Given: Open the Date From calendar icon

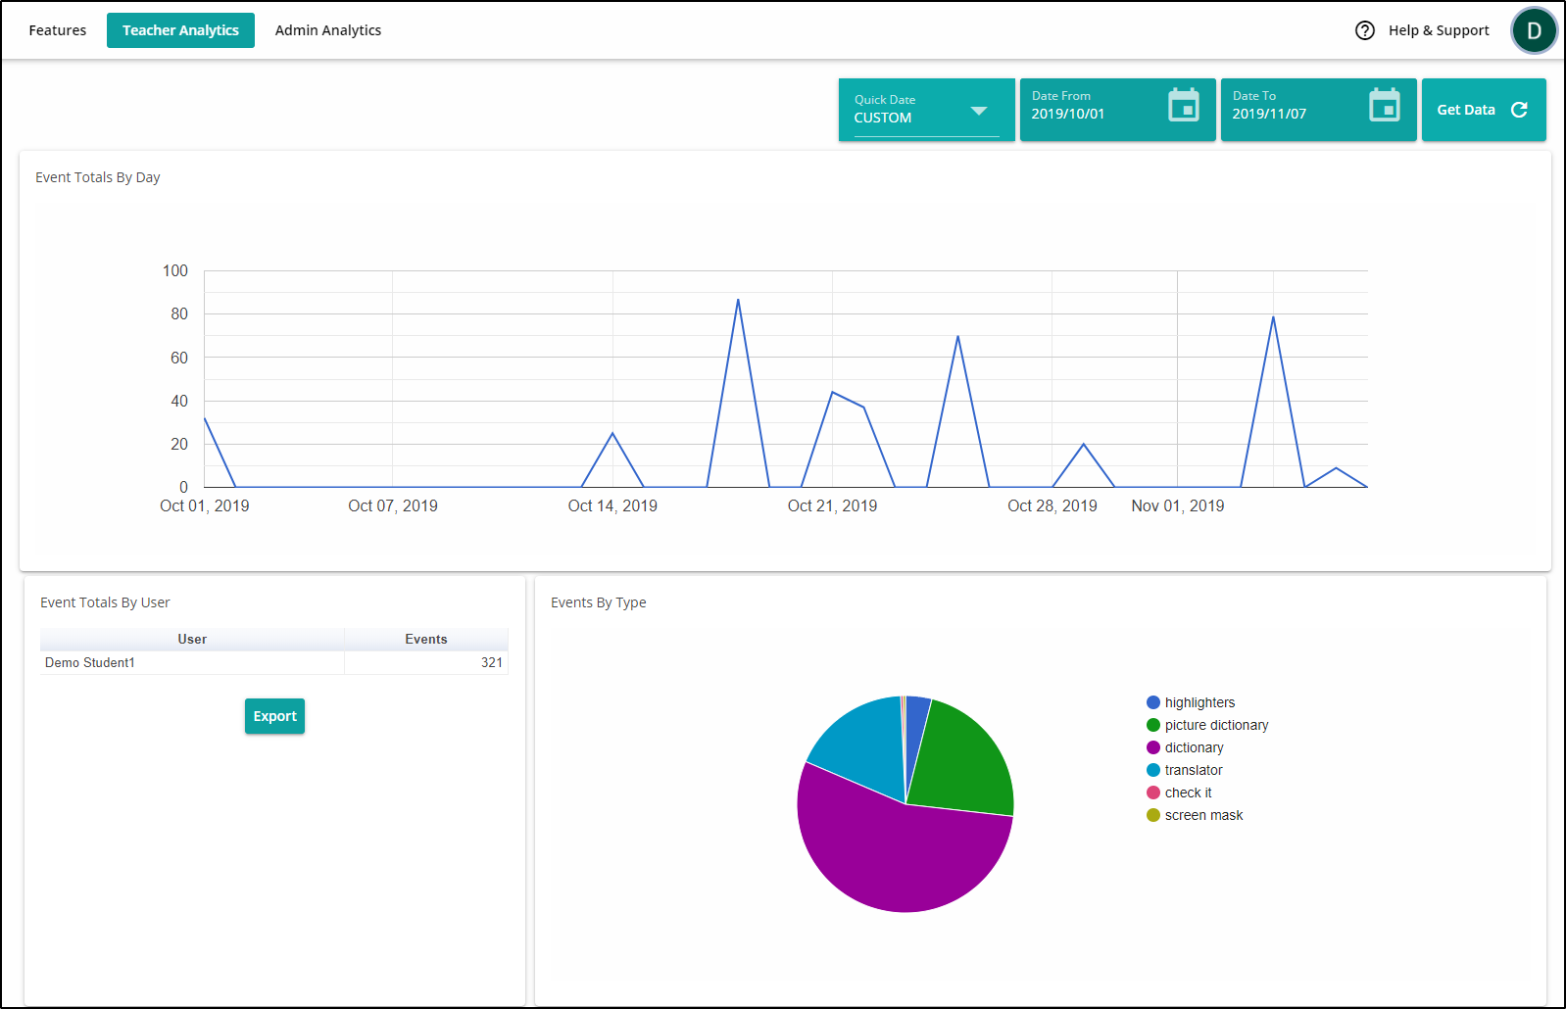Looking at the screenshot, I should [x=1184, y=105].
